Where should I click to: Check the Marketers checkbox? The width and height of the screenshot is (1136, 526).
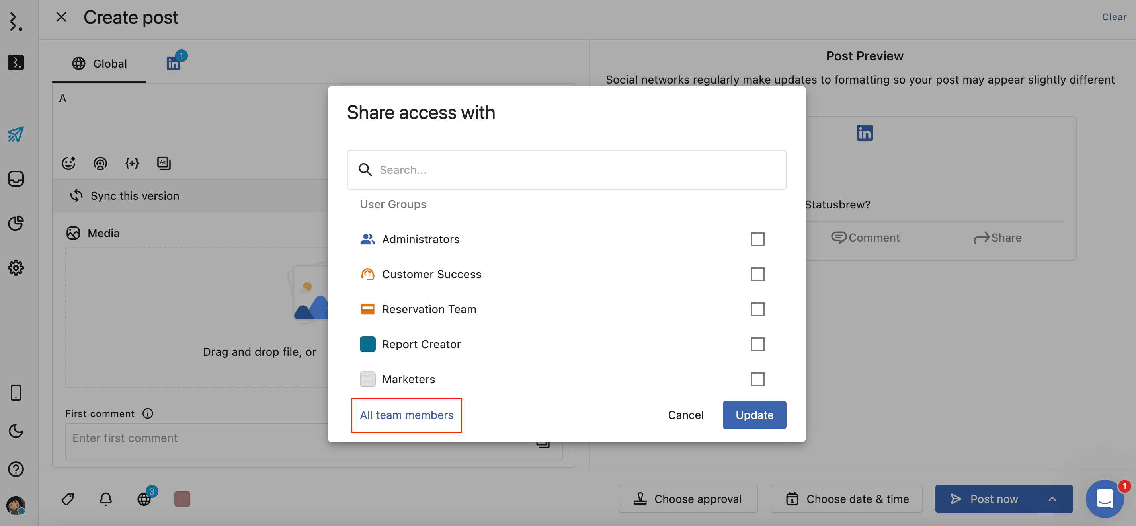coord(757,379)
